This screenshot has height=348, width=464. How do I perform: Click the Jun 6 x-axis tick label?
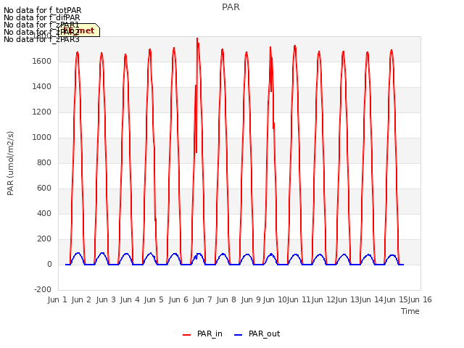[x=178, y=299]
